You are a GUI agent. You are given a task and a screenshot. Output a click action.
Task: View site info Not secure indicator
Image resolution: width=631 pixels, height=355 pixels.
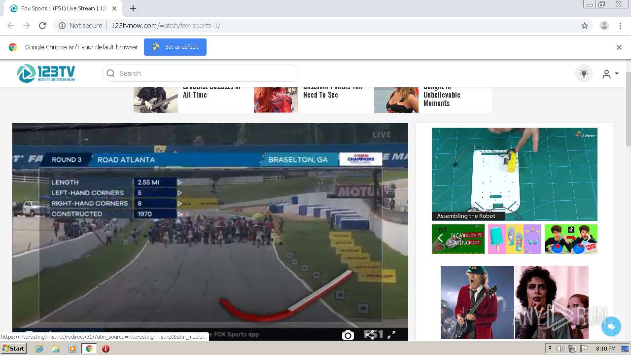80,26
